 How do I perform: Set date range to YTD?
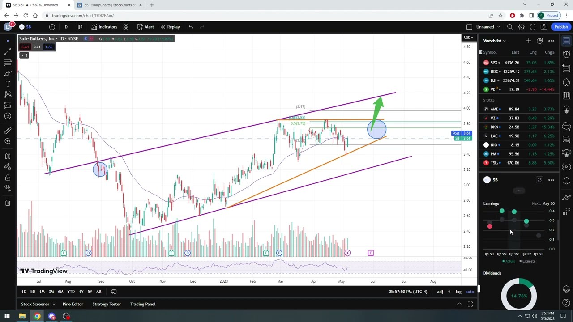click(x=71, y=292)
